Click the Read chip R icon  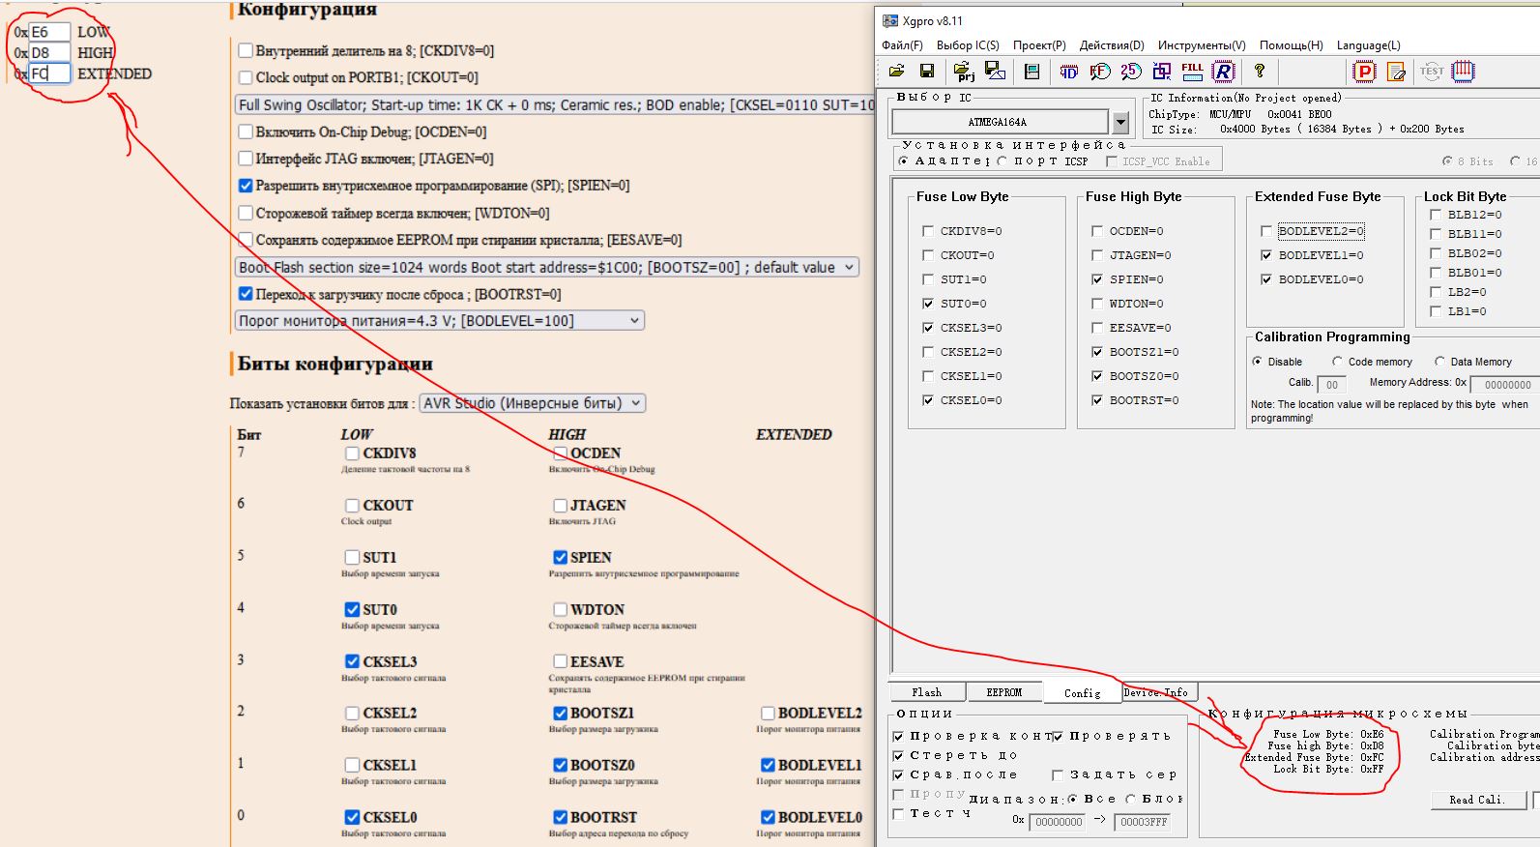tap(1223, 71)
